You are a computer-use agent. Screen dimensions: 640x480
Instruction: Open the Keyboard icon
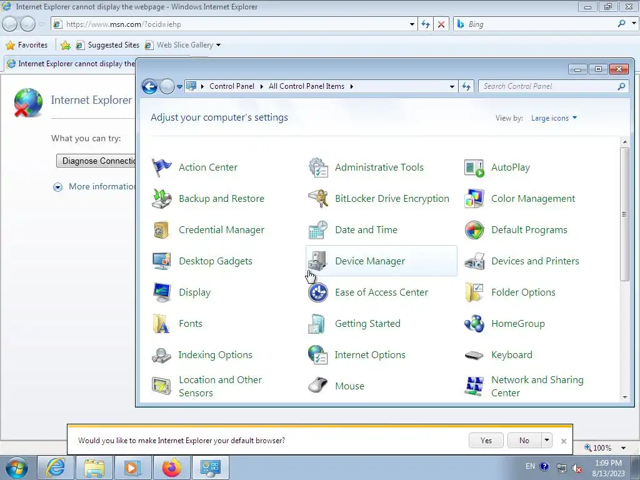[474, 355]
